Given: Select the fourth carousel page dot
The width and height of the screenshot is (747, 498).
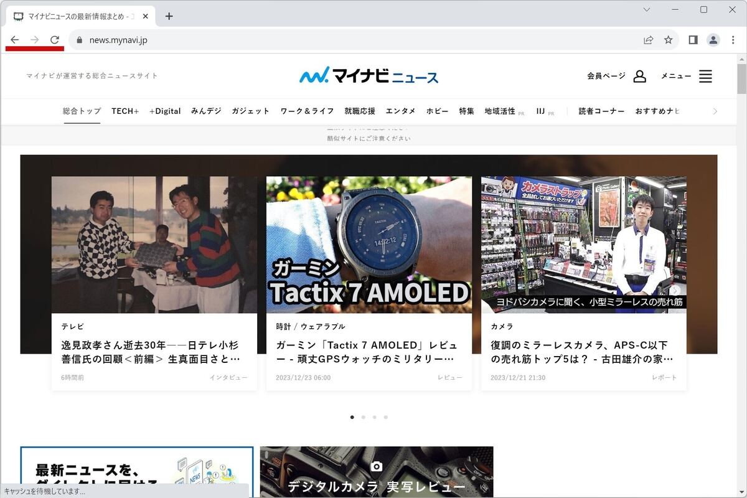Looking at the screenshot, I should (386, 417).
